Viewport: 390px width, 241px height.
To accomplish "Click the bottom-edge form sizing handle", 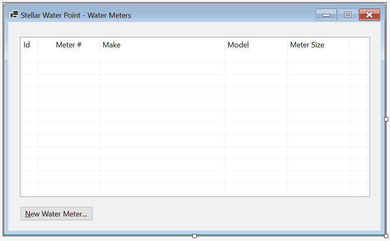I will click(195, 236).
